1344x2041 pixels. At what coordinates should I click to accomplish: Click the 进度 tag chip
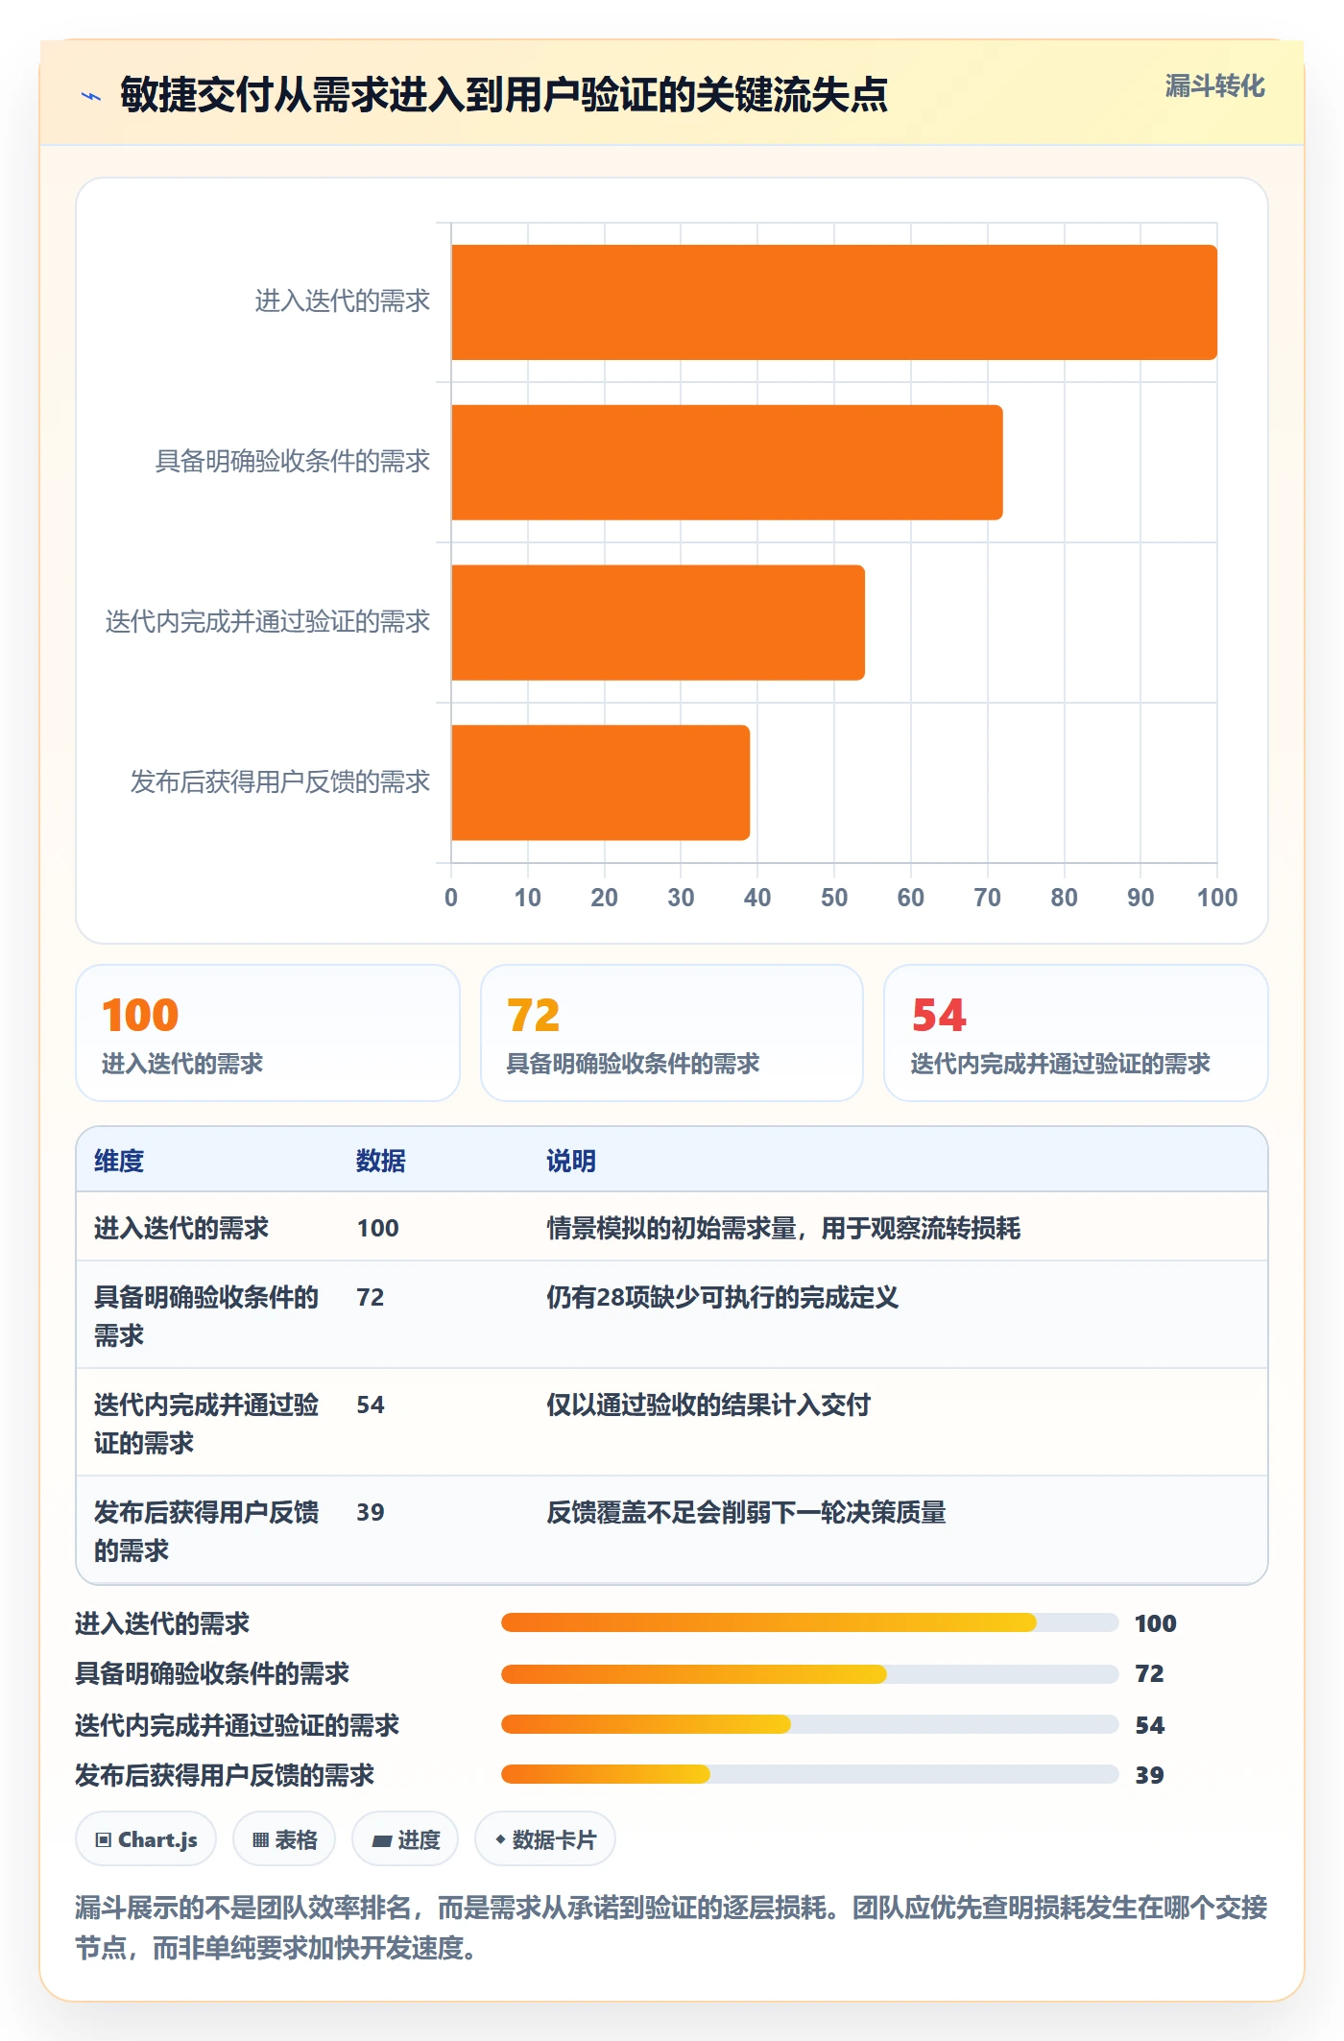point(405,1839)
